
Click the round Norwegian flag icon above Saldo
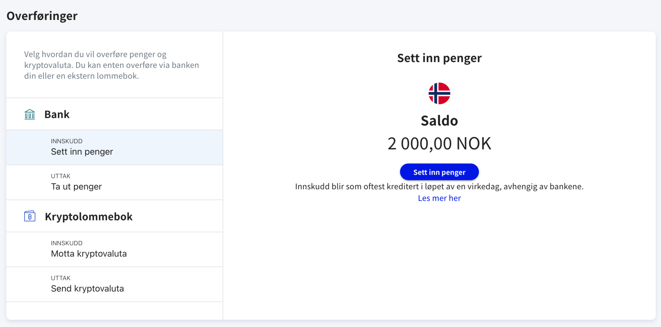(439, 93)
